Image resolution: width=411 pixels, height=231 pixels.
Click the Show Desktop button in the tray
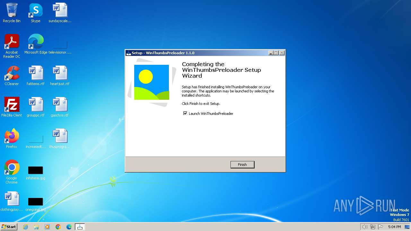(x=407, y=227)
